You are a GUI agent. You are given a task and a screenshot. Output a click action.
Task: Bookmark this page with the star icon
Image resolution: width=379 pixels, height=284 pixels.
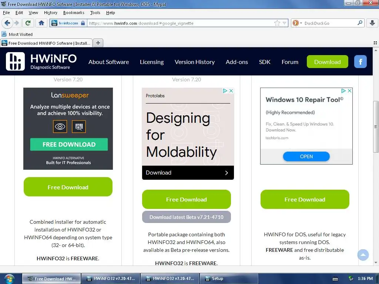[x=277, y=23]
